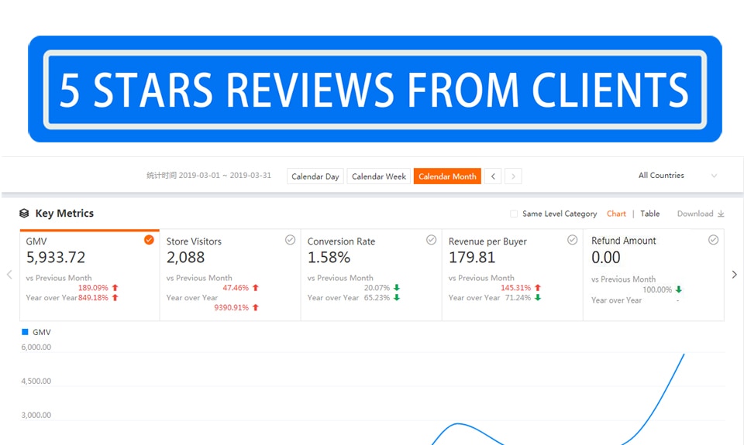This screenshot has width=744, height=445.
Task: Select the Revenue per Buyer metric checkmark
Action: (572, 240)
